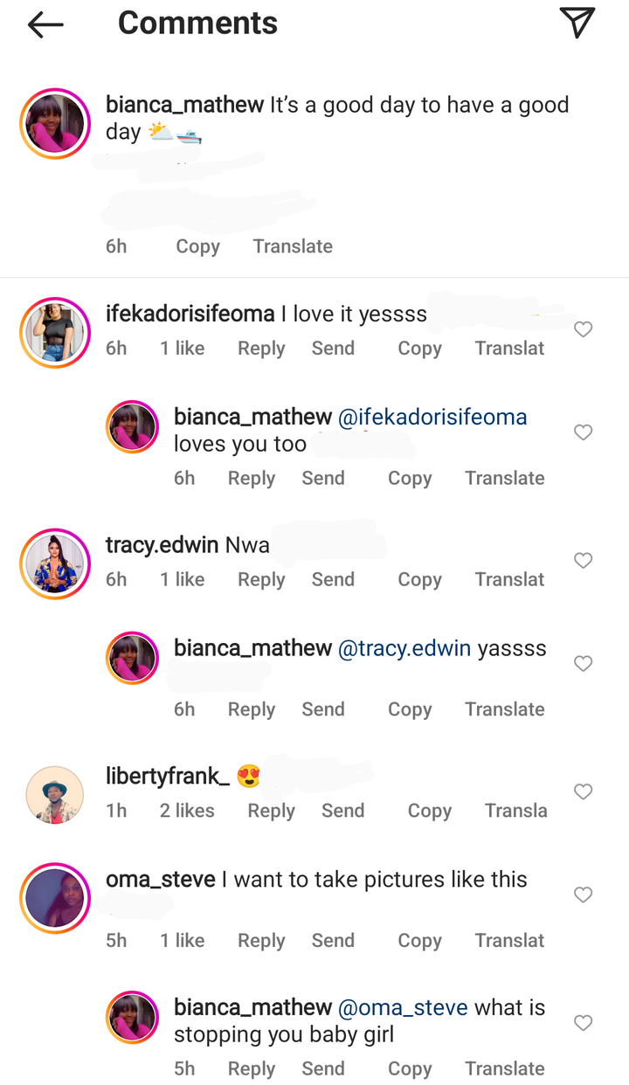View the 2 likes on libertyfrank_'s comment
Screen dimensions: 629x1085
(187, 811)
